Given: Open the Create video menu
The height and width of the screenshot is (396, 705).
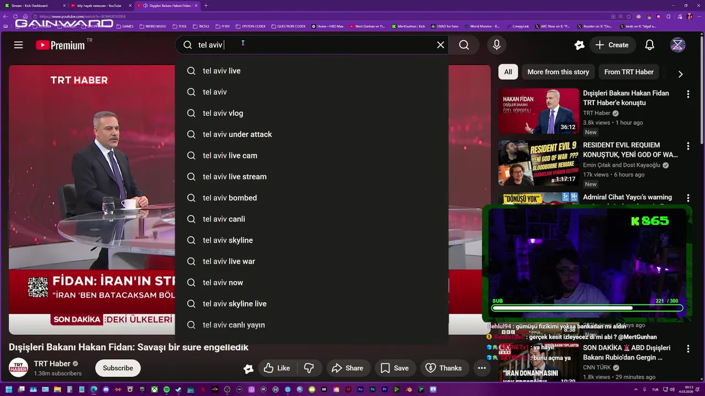Looking at the screenshot, I should (x=611, y=45).
